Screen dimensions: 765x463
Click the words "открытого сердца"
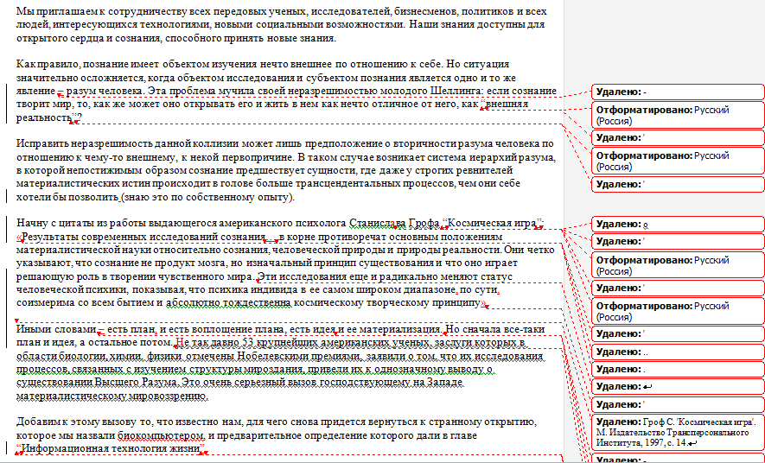point(60,38)
